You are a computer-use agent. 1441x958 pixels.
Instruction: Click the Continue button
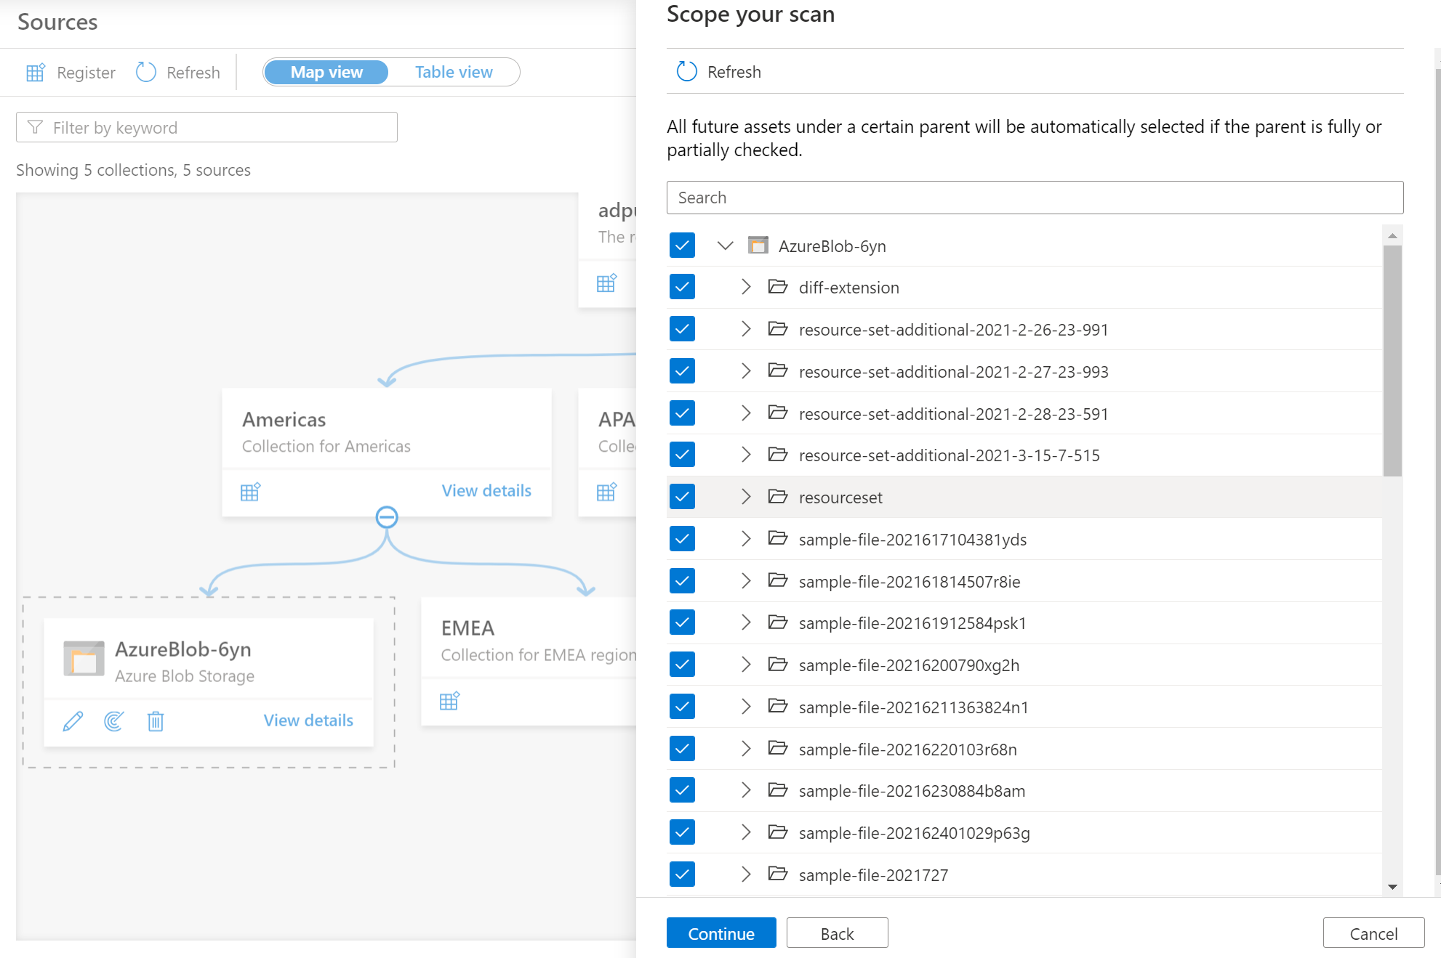(x=720, y=931)
